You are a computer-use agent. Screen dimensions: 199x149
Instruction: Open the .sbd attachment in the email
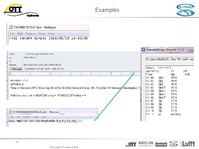tap(44, 69)
